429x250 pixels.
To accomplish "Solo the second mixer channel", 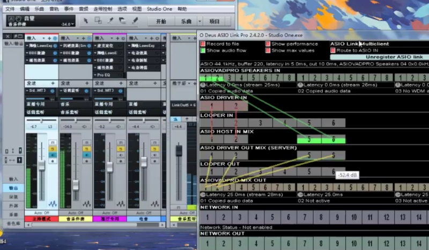I will pos(86,148).
